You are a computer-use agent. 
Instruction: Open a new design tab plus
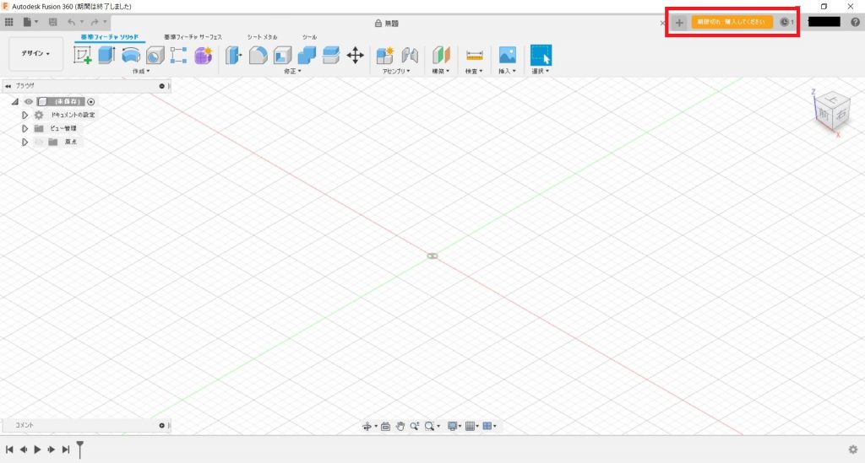pos(679,23)
